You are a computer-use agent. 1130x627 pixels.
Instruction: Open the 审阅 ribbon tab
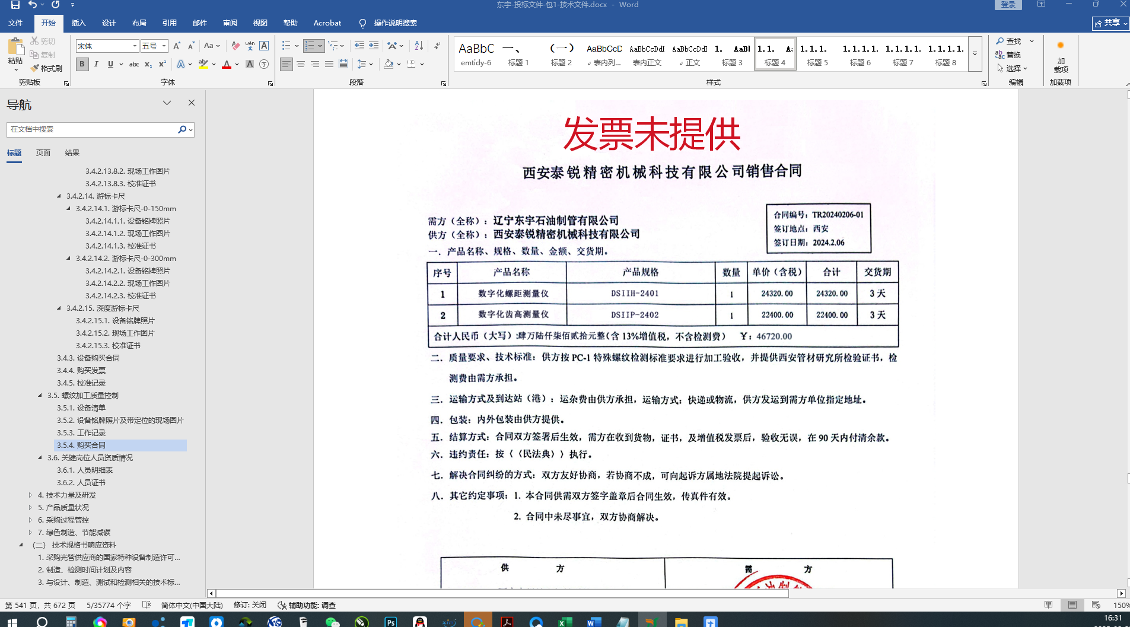point(230,23)
